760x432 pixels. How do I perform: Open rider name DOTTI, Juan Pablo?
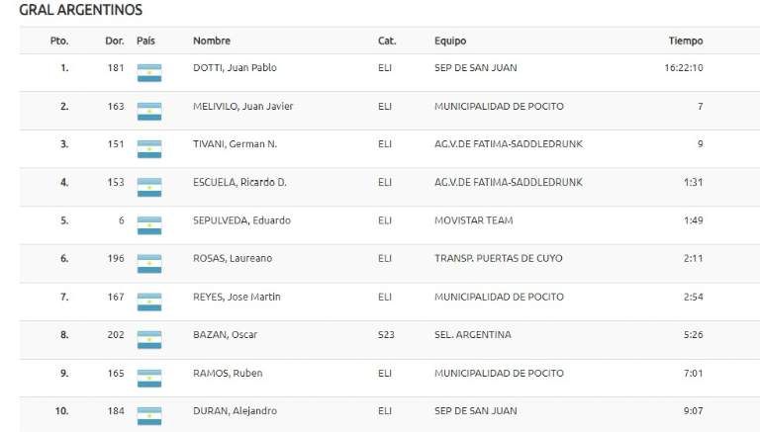click(235, 68)
